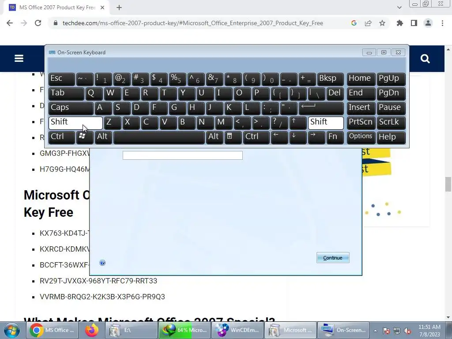The image size is (452, 339).
Task: Click the page vertical scrollbar thumb
Action: (448, 185)
